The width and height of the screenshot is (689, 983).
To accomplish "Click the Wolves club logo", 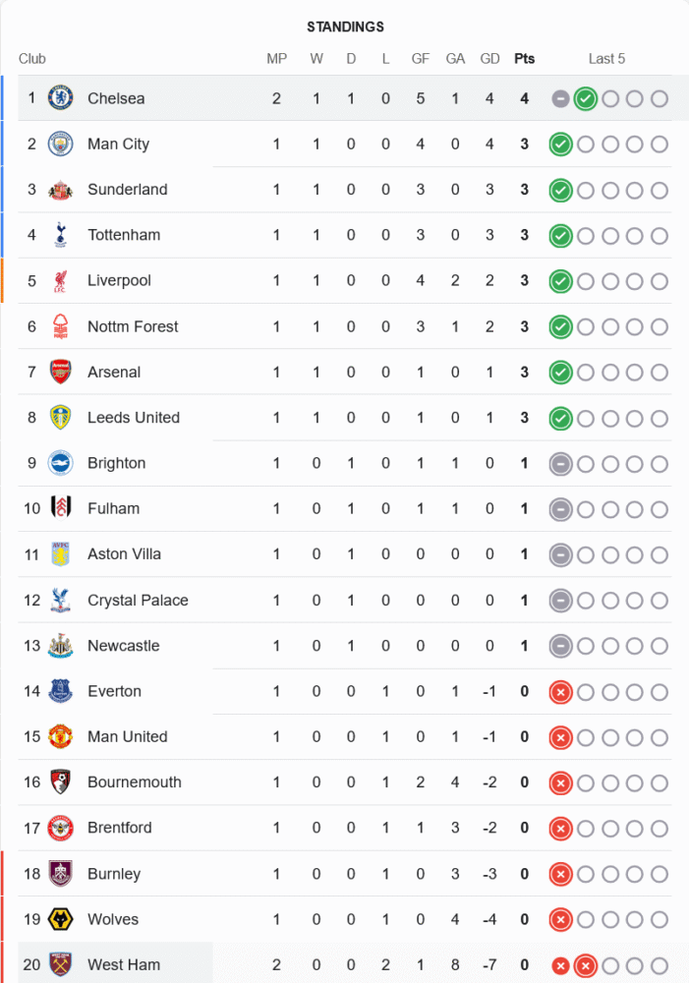I will point(61,919).
